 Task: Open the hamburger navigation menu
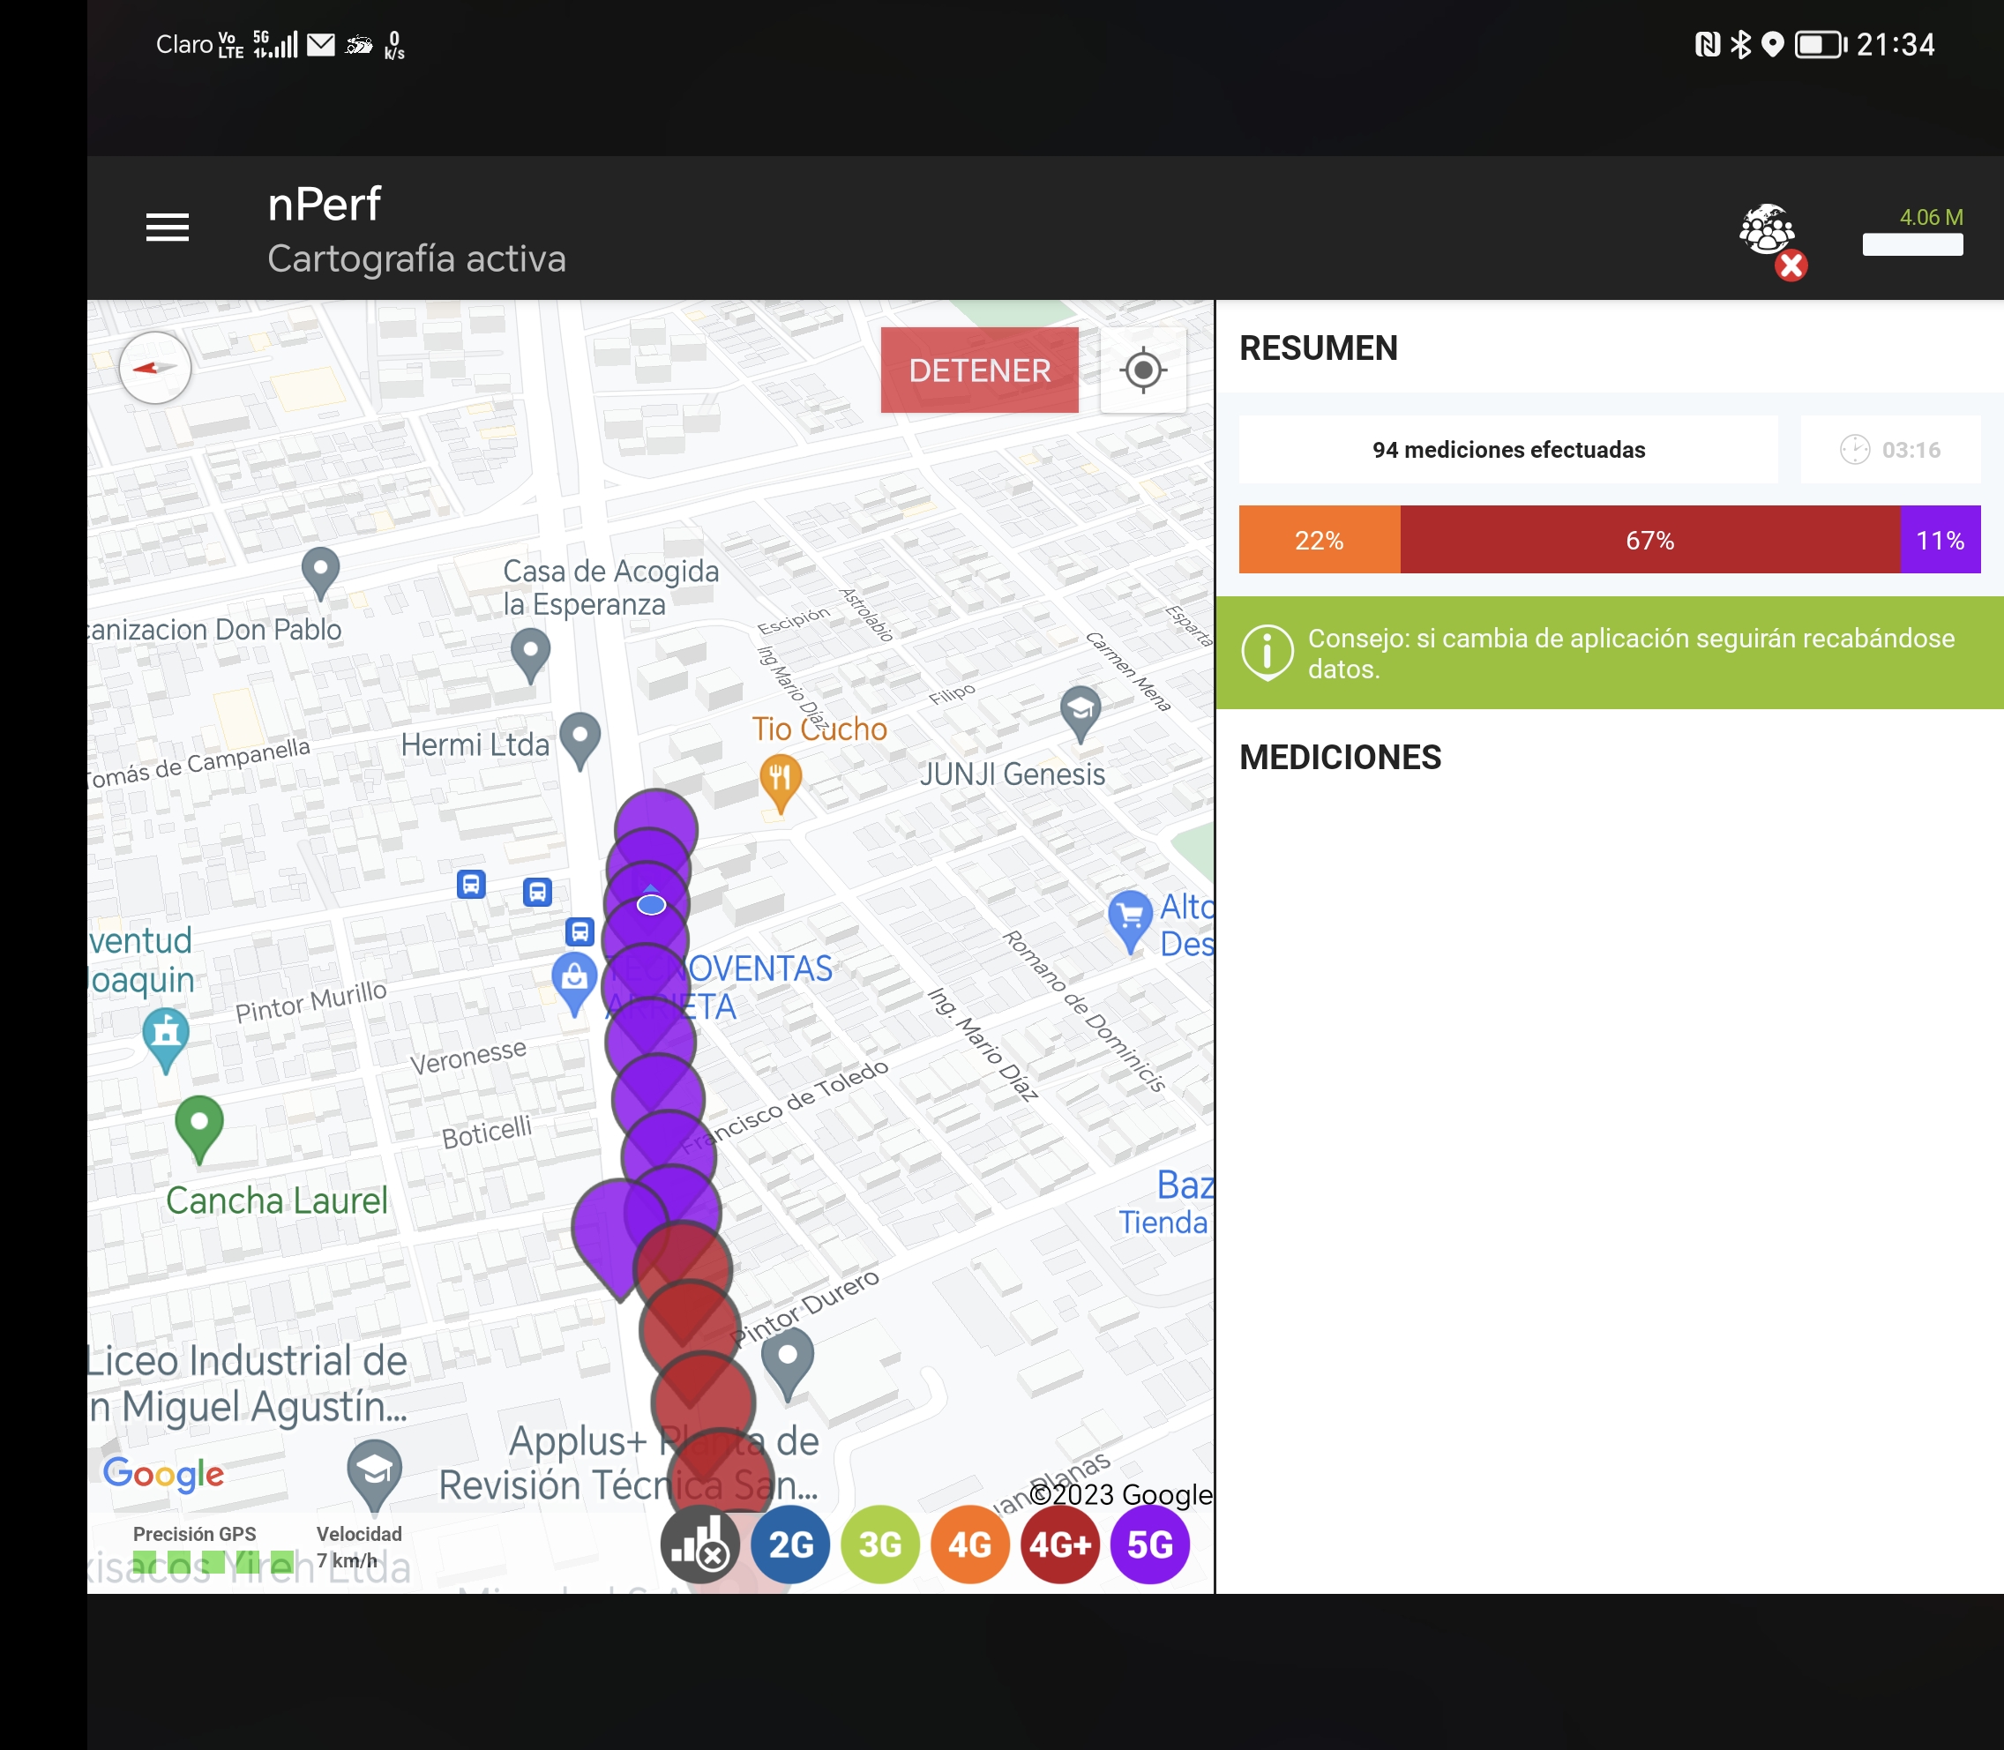167,228
